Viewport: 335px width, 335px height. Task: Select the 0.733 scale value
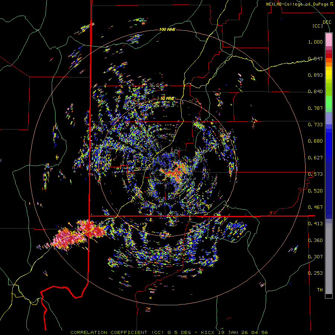point(315,125)
